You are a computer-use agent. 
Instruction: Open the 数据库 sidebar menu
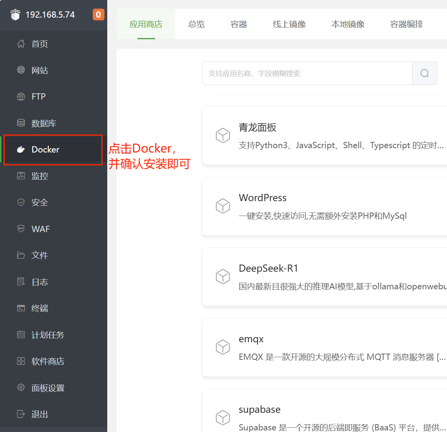tap(54, 123)
